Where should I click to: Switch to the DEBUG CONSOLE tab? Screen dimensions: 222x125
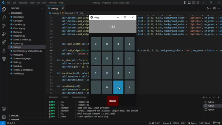click(x=79, y=97)
